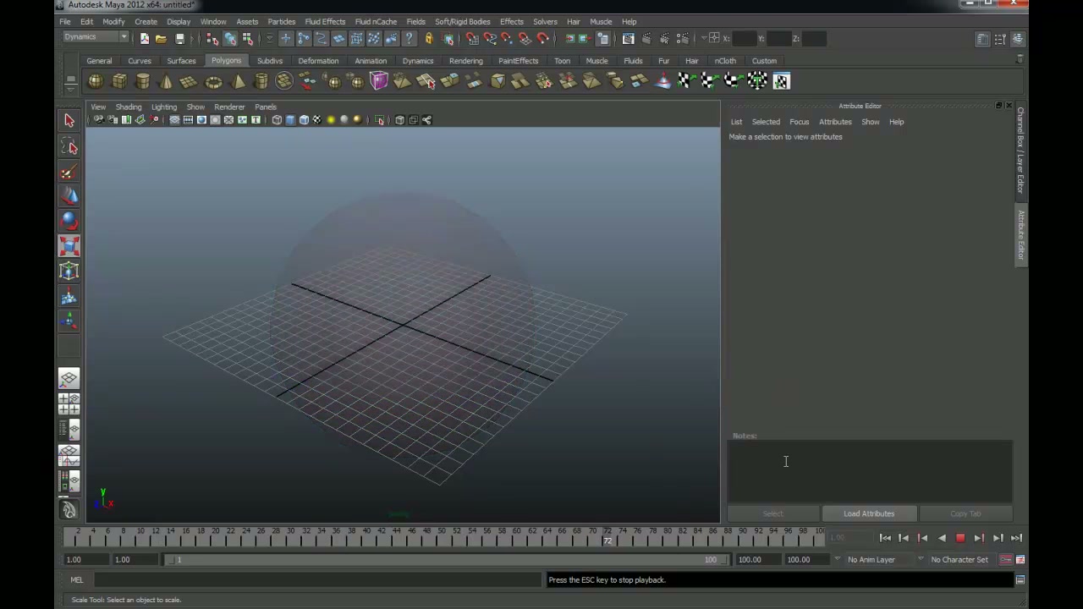The height and width of the screenshot is (609, 1083).
Task: Open the viewport Panels menu
Action: click(x=266, y=107)
